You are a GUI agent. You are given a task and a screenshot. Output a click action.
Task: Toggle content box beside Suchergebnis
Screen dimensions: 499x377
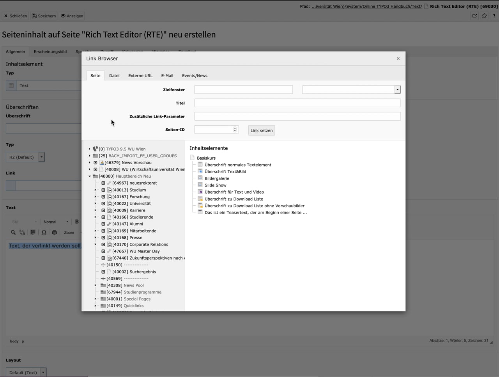103,272
